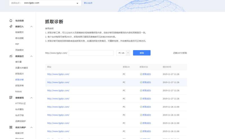Open 抓取频次 in the sidebar

[19, 74]
